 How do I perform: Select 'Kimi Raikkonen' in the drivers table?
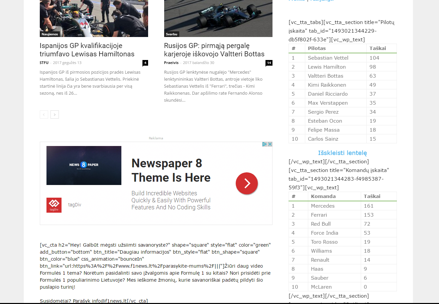pos(327,85)
